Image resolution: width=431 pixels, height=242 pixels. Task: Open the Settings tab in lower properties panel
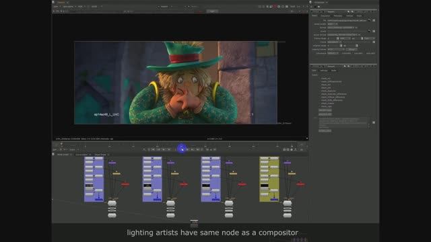324,71
